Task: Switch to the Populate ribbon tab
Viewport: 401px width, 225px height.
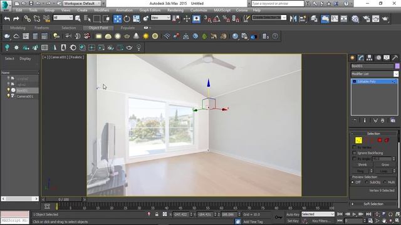Action: pyautogui.click(x=128, y=27)
